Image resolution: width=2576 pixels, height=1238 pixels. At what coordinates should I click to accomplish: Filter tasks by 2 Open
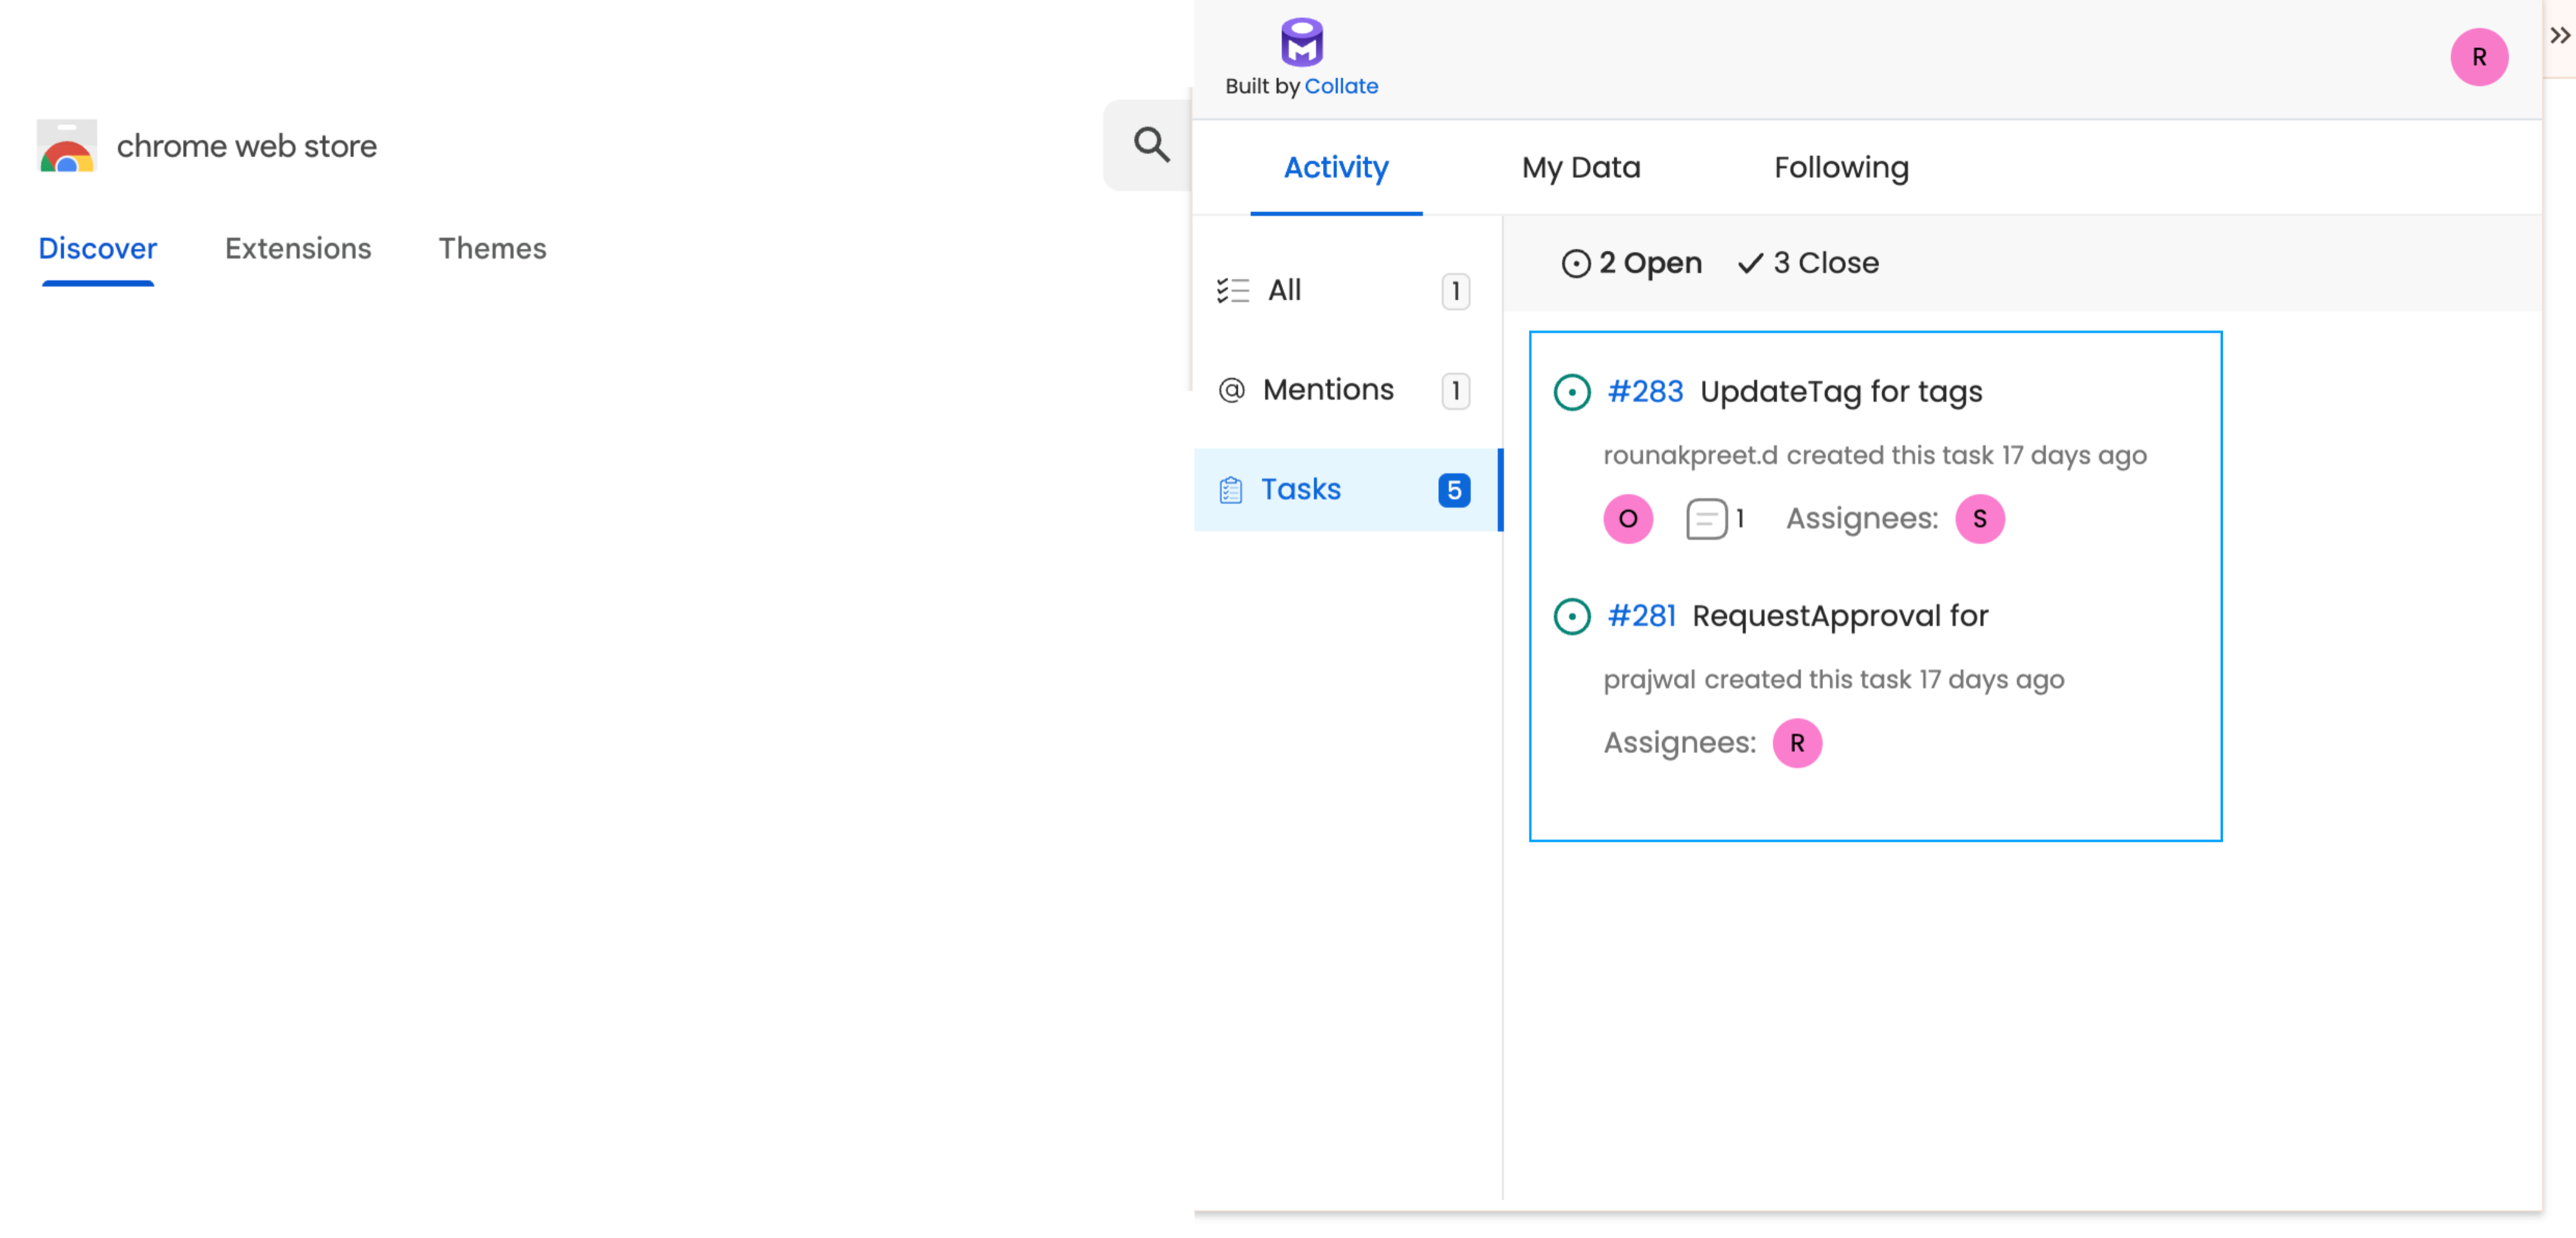tap(1631, 263)
